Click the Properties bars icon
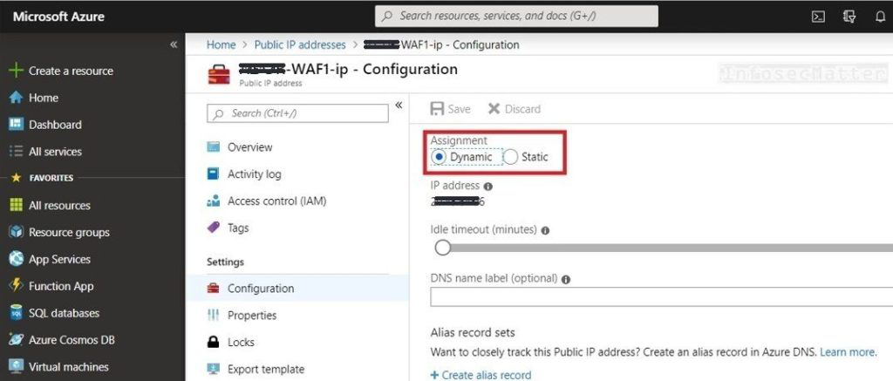Image resolution: width=893 pixels, height=381 pixels. [x=213, y=315]
